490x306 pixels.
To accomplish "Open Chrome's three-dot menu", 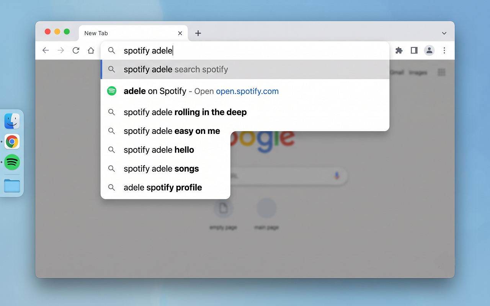I will pos(444,50).
